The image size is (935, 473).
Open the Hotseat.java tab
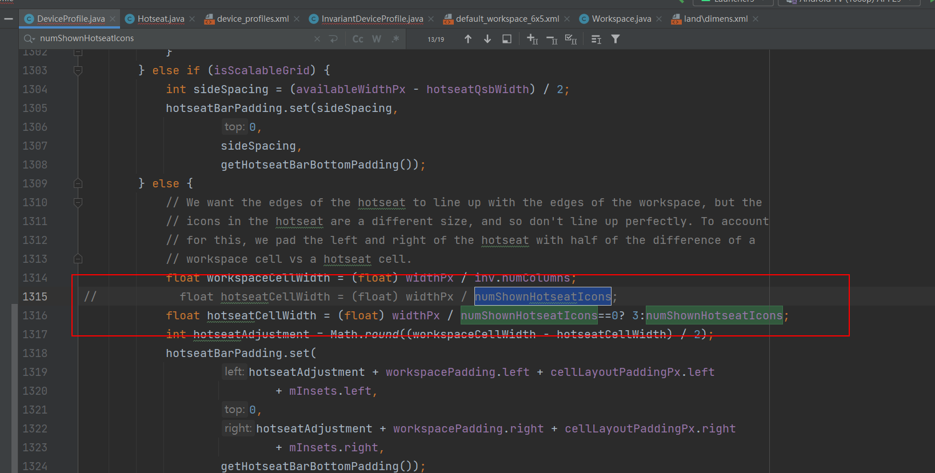coord(161,19)
